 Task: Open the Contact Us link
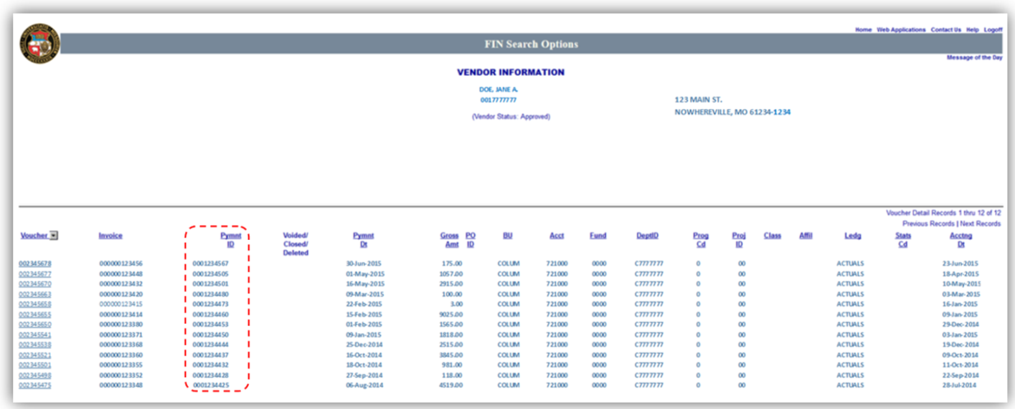[x=945, y=29]
